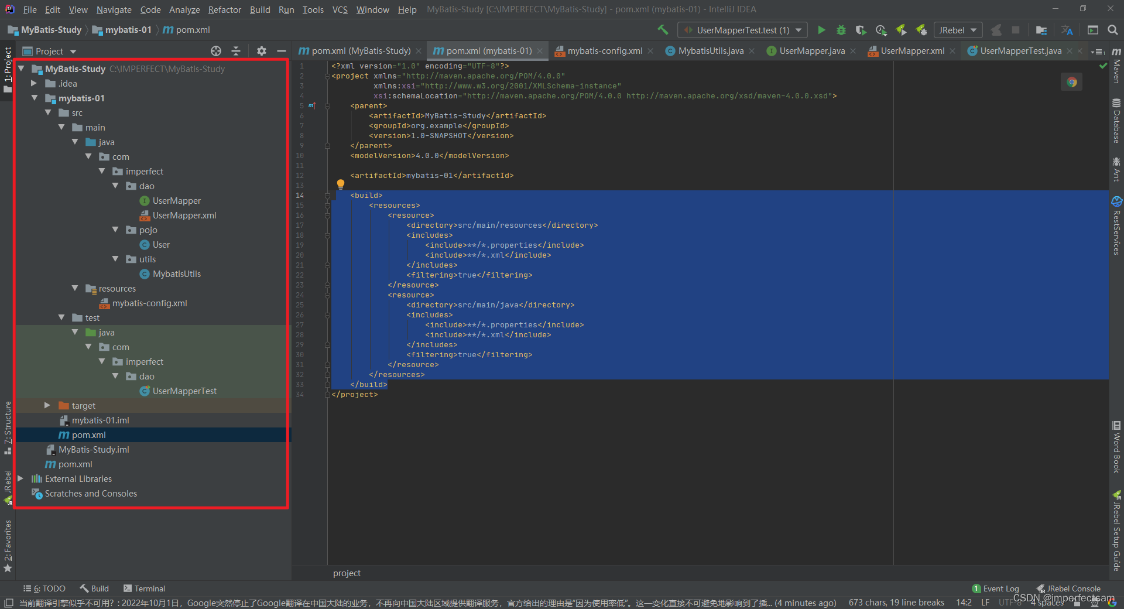Open the Word Book sidebar panel
This screenshot has height=609, width=1124.
(x=1116, y=446)
